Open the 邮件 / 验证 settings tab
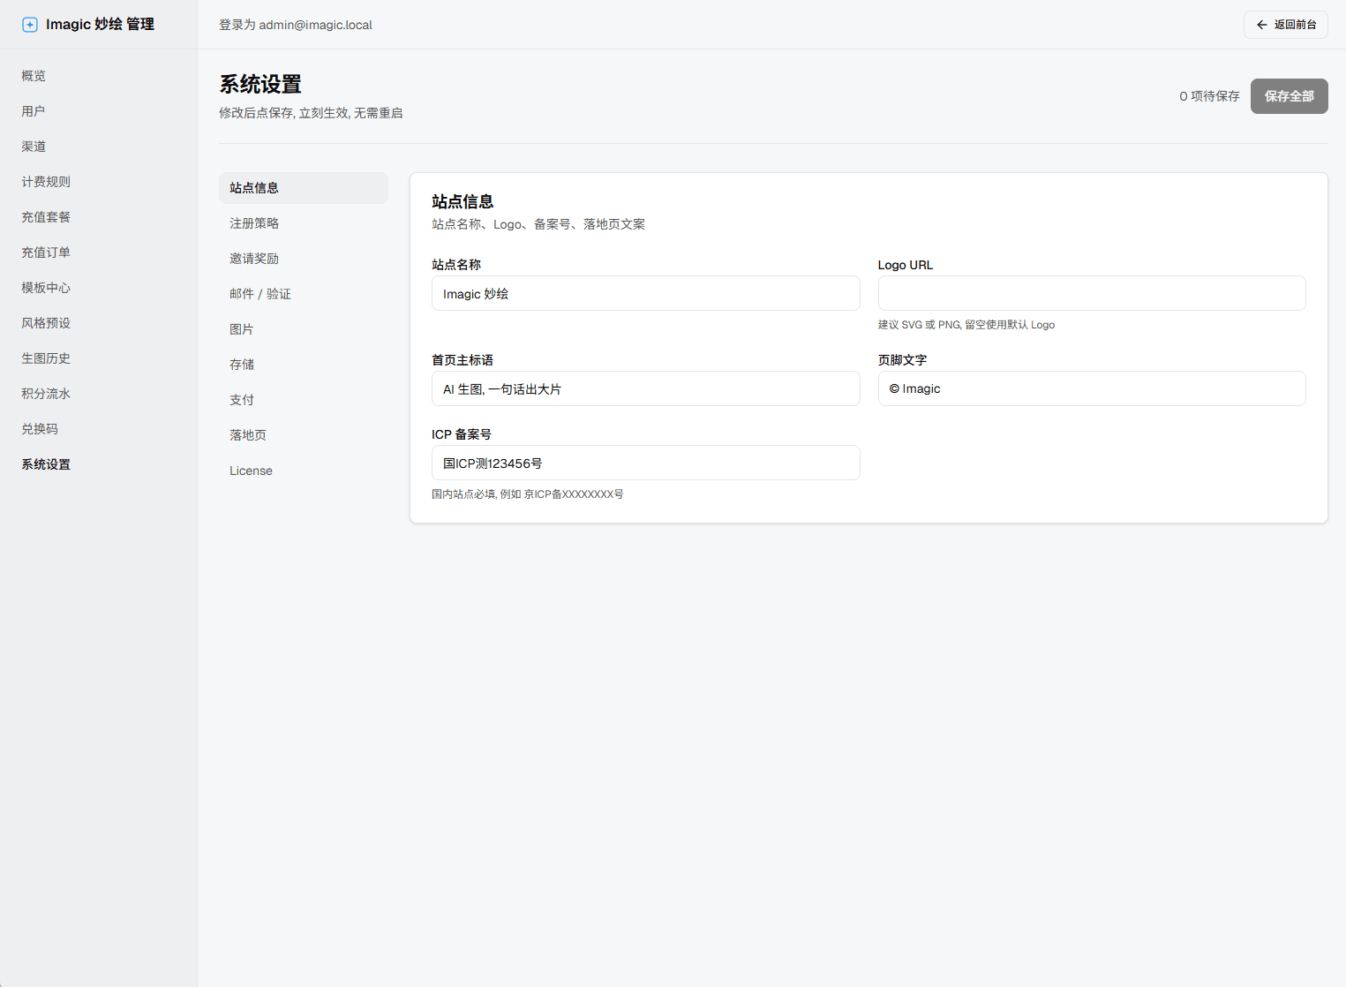 point(304,294)
